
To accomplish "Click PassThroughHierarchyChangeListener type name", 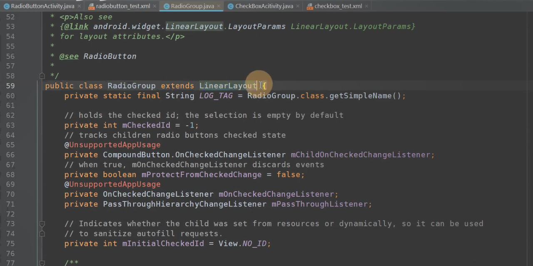I will pos(184,204).
